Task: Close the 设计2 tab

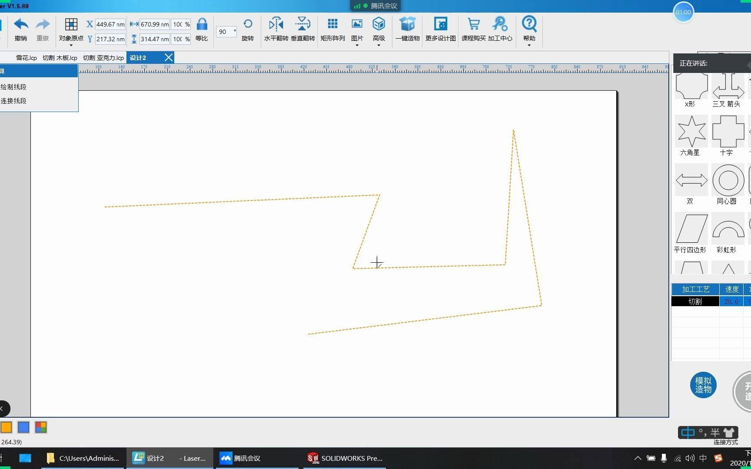Action: [x=169, y=58]
